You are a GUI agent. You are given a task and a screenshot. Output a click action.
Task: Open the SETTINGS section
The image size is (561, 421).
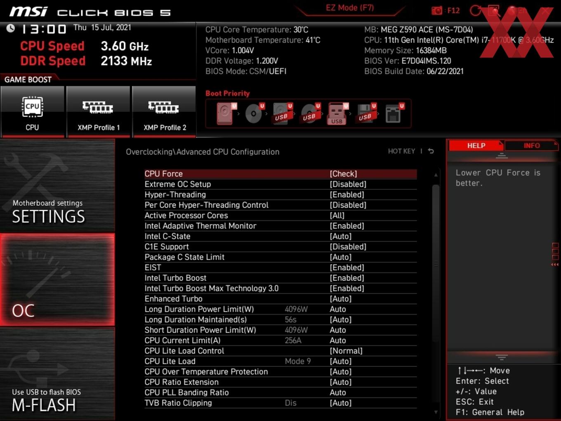(x=57, y=186)
